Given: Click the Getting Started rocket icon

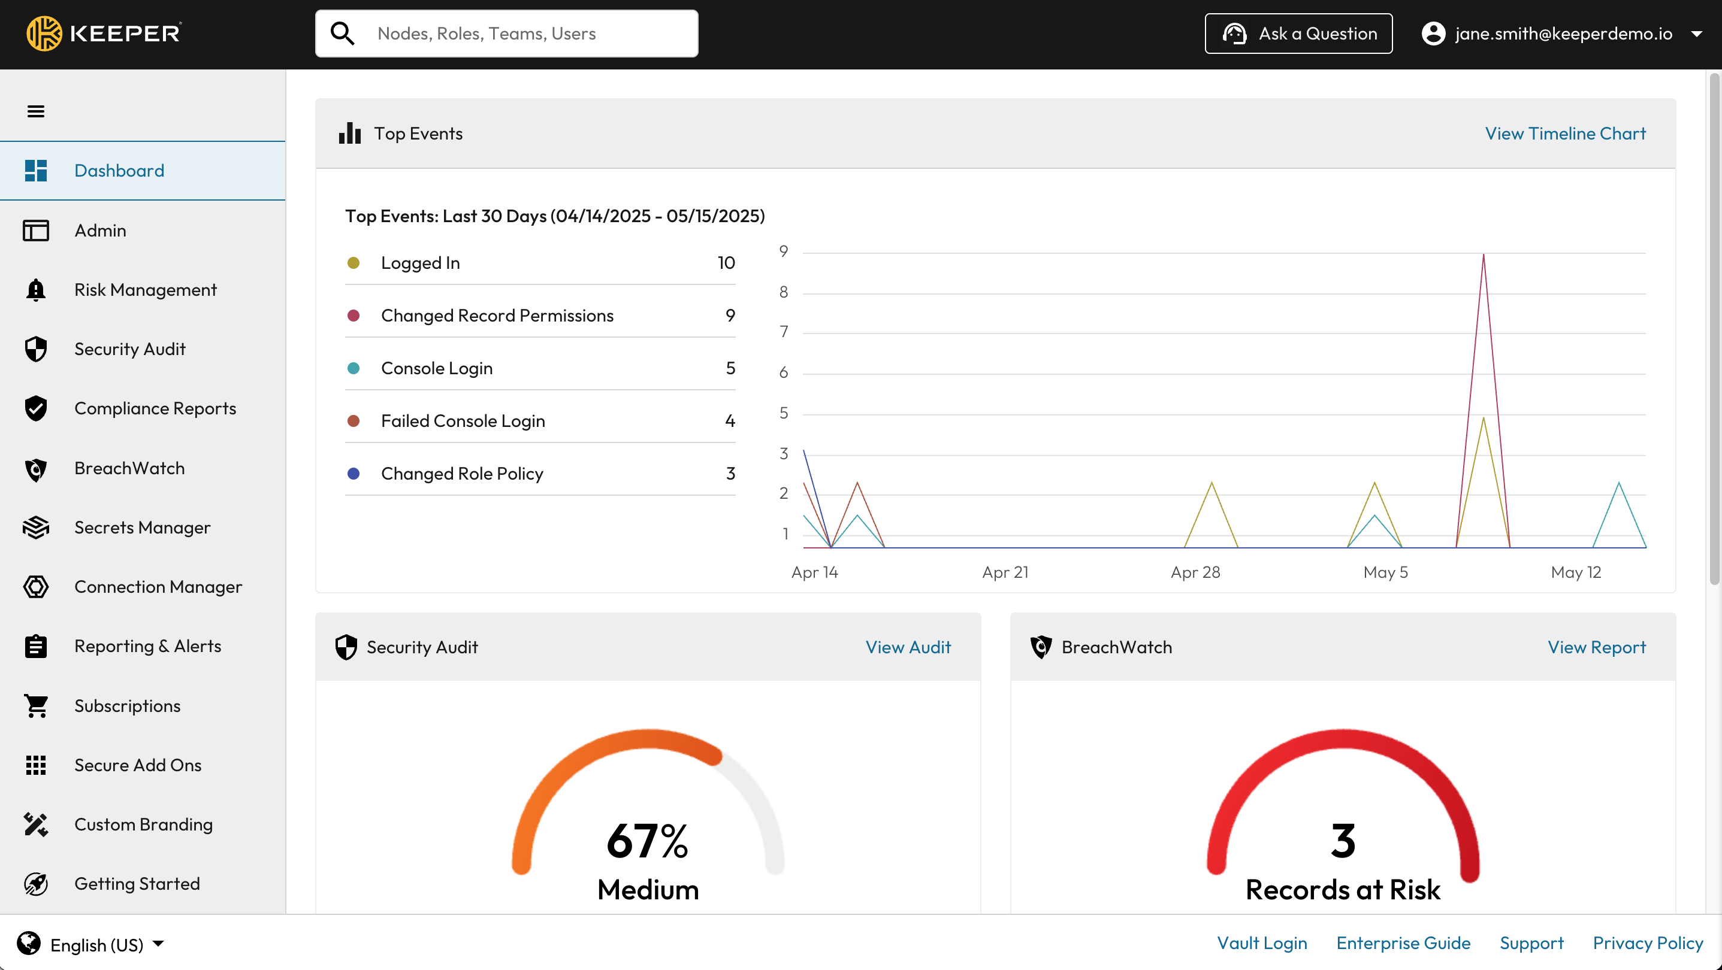Looking at the screenshot, I should [36, 884].
